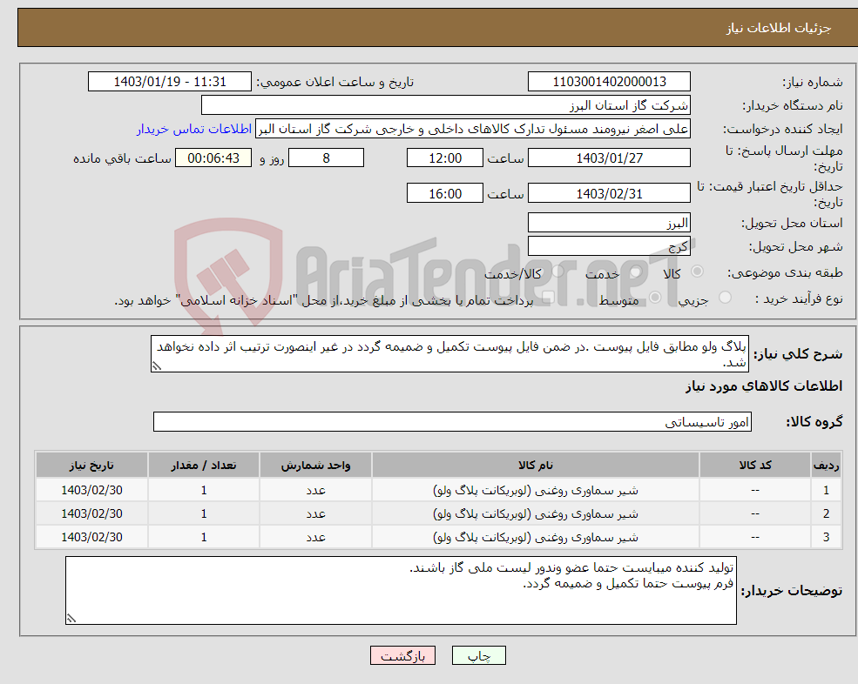Click the resize handle of description box
The image size is (858, 684).
click(157, 366)
